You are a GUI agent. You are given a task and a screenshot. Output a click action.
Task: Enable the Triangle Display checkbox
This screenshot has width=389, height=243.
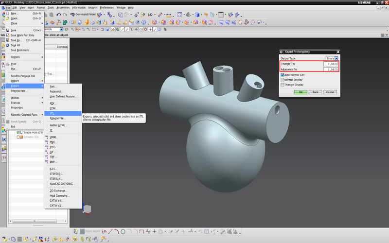point(283,85)
